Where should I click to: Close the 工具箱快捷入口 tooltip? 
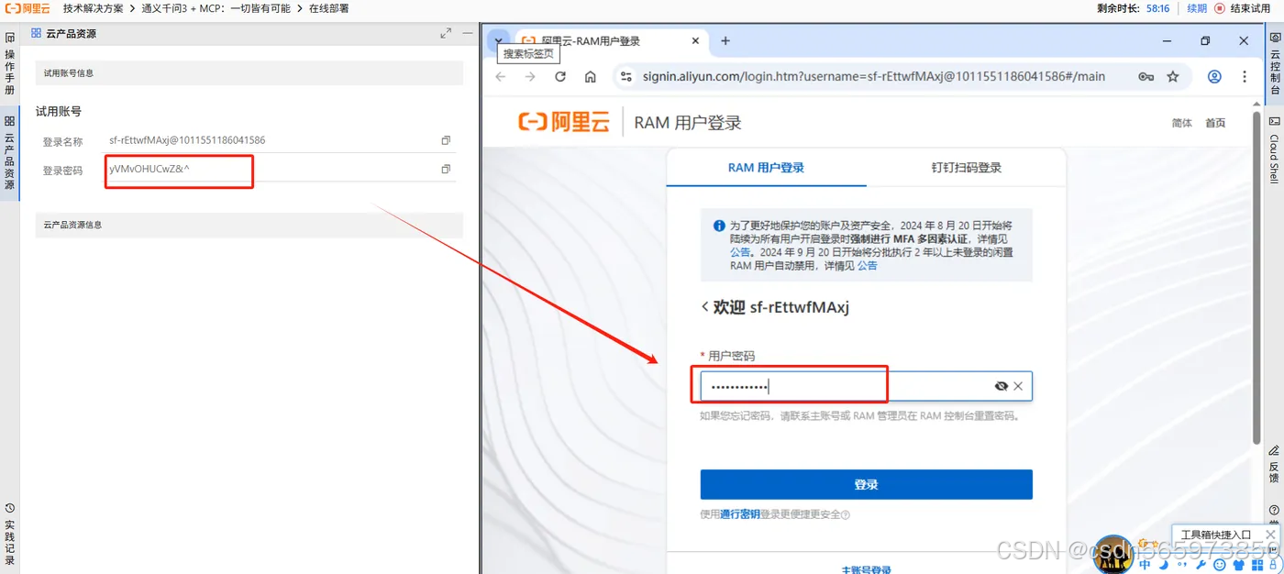[x=1271, y=535]
